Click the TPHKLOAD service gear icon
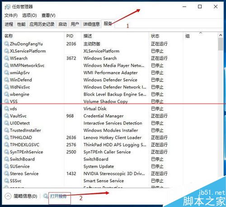 coord(6,138)
